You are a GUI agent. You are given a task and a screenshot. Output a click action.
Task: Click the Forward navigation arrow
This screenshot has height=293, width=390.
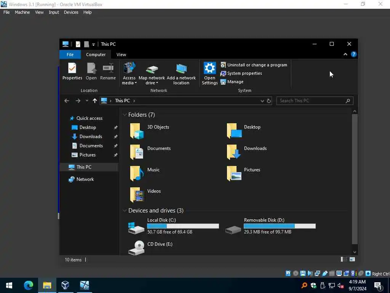point(78,101)
